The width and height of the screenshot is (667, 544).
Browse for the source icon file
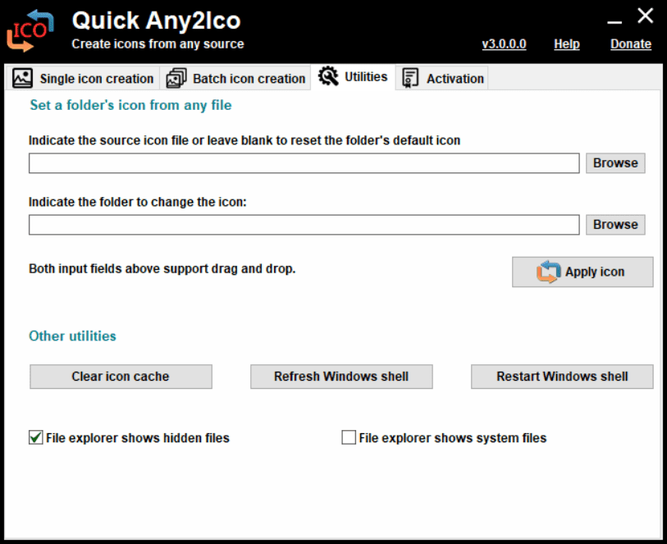click(x=615, y=163)
